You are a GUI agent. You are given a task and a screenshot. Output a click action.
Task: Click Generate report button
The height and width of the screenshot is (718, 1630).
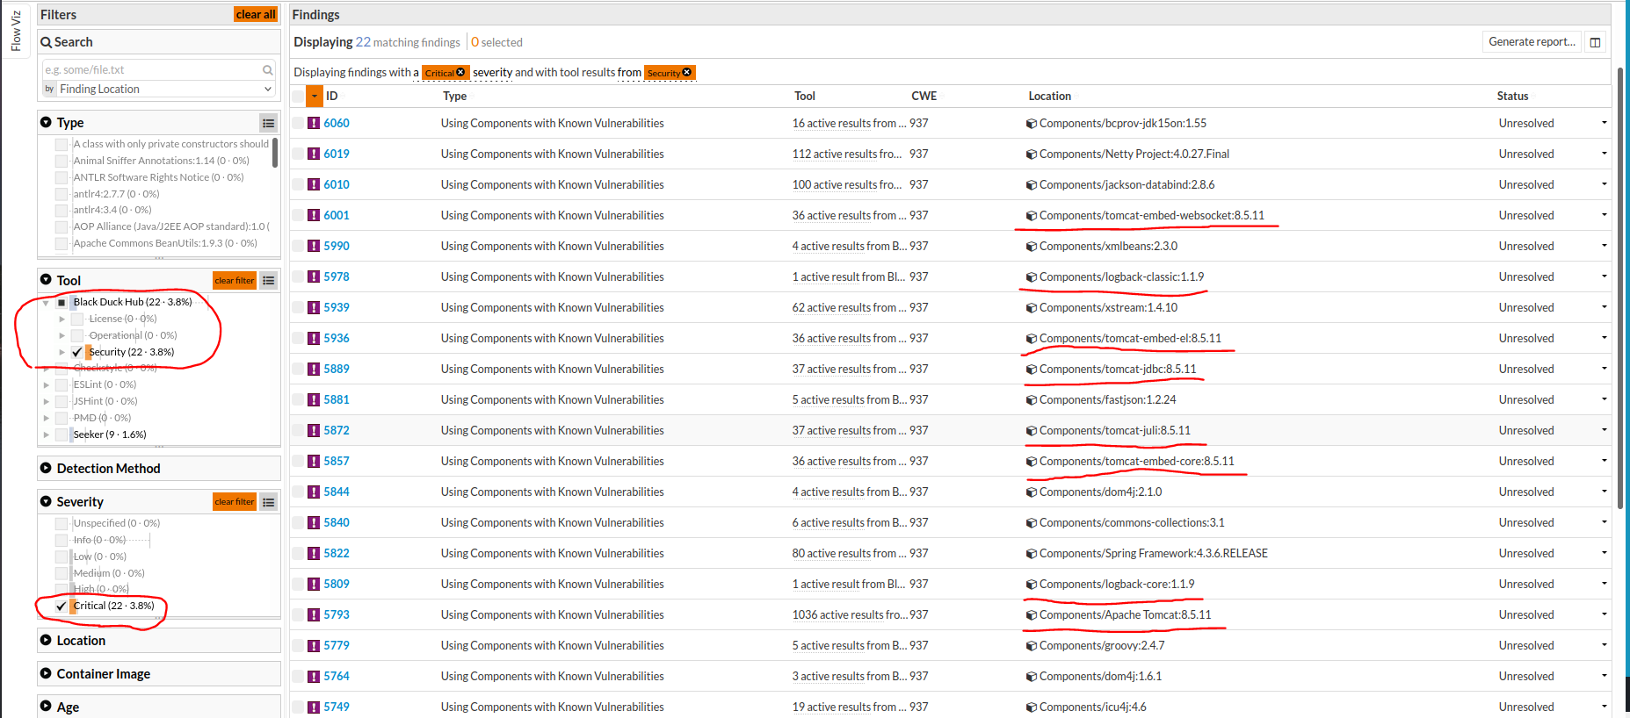pos(1532,42)
